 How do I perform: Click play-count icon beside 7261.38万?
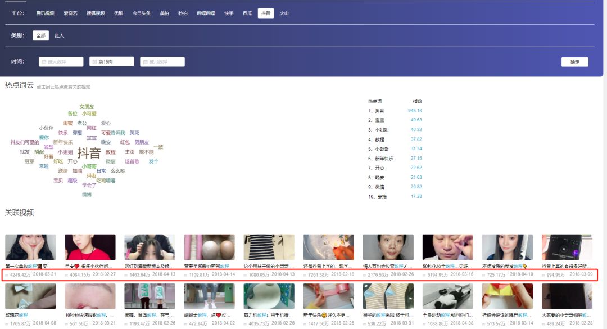point(305,275)
